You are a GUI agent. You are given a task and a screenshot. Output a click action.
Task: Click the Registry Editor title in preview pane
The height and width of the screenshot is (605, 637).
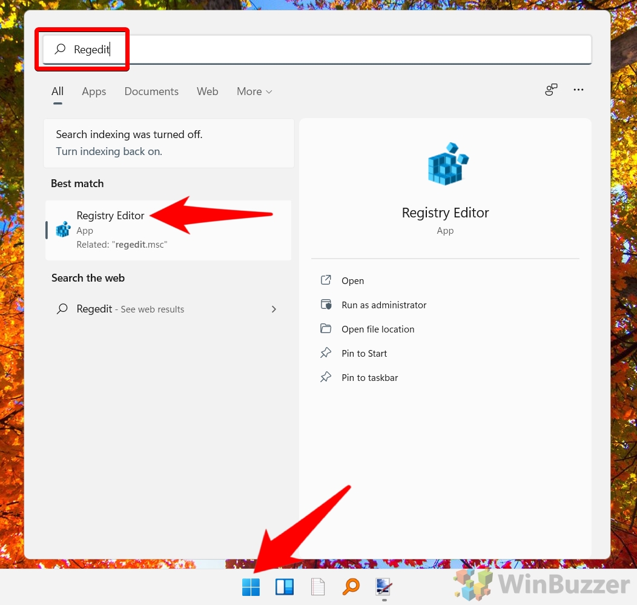pyautogui.click(x=445, y=213)
